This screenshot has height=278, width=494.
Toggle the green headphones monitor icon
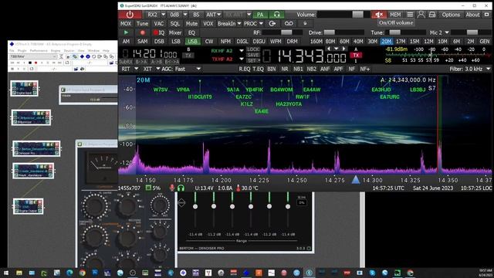(x=276, y=15)
